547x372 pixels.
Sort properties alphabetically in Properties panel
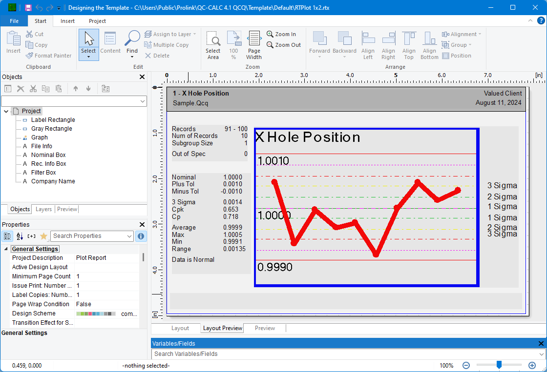point(20,236)
